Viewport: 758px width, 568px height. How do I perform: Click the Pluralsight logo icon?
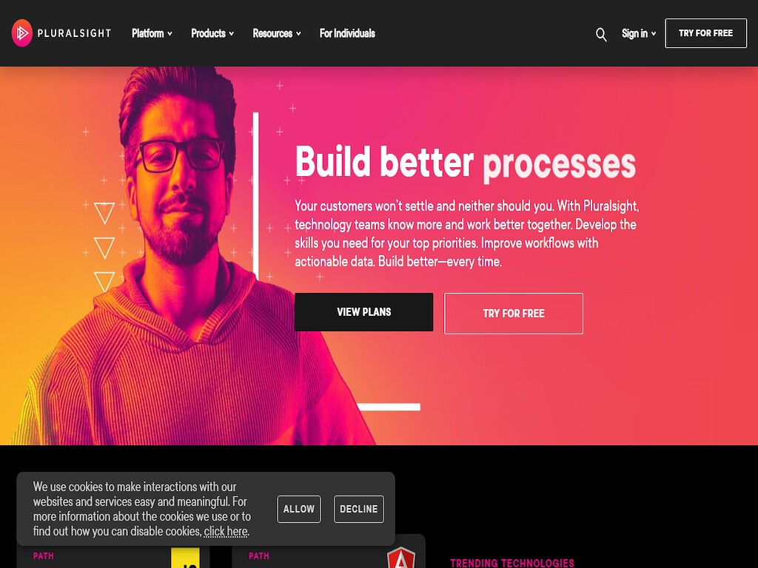[21, 33]
